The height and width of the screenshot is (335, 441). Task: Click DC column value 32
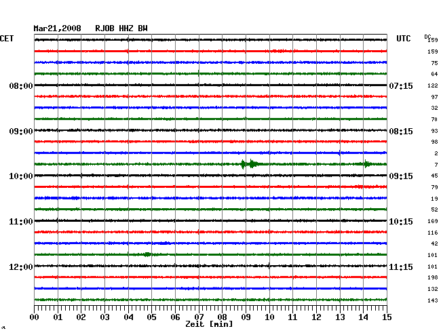click(434, 108)
